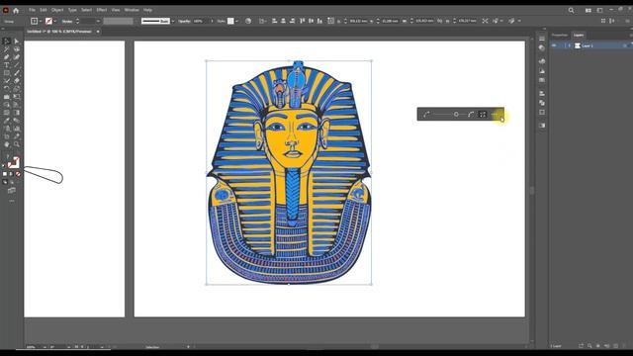
Task: Open the View menu
Action: click(x=116, y=10)
